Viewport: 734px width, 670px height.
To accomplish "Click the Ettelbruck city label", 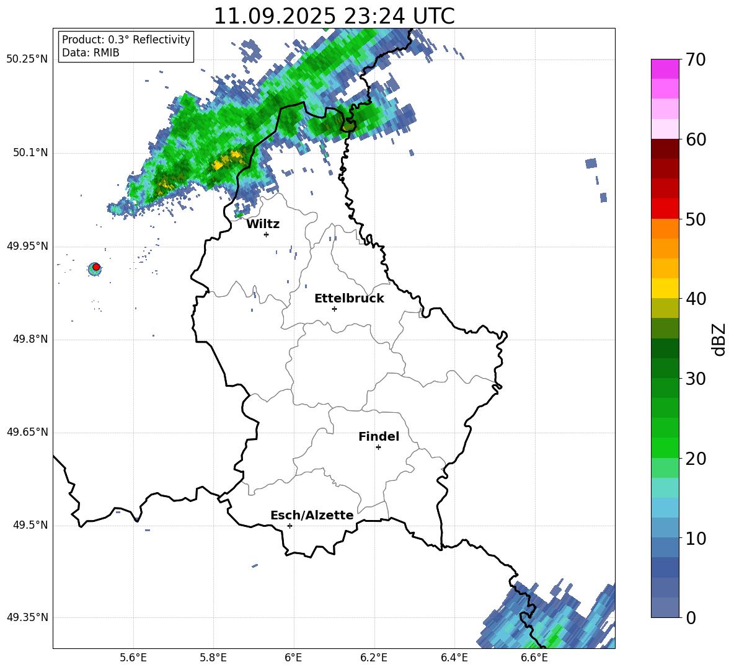I will pyautogui.click(x=349, y=299).
